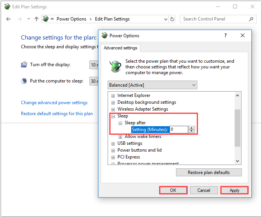Image resolution: width=262 pixels, height=217 pixels.
Task: Expand Allow wake timers setting
Action: pos(120,137)
